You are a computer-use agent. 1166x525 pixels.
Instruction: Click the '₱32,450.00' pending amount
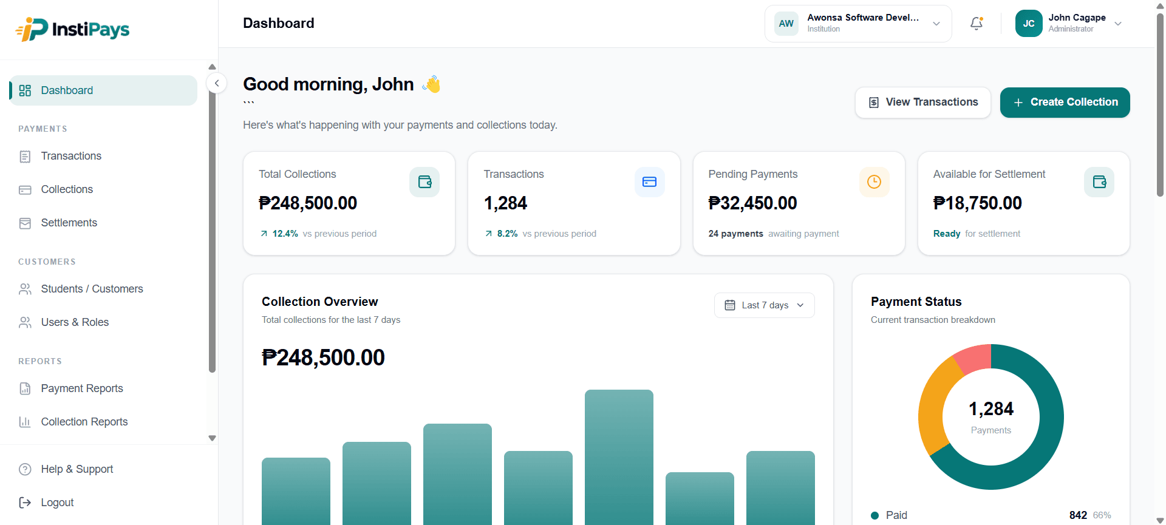(753, 203)
